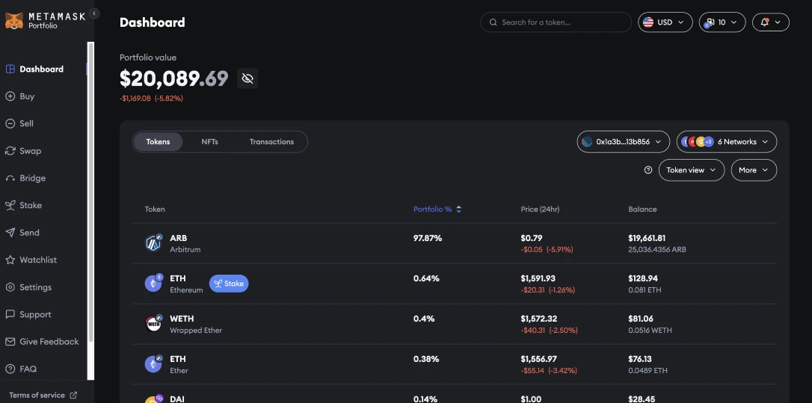Click the Support chat bubble icon
Viewport: 812px width, 403px height.
[x=10, y=314]
